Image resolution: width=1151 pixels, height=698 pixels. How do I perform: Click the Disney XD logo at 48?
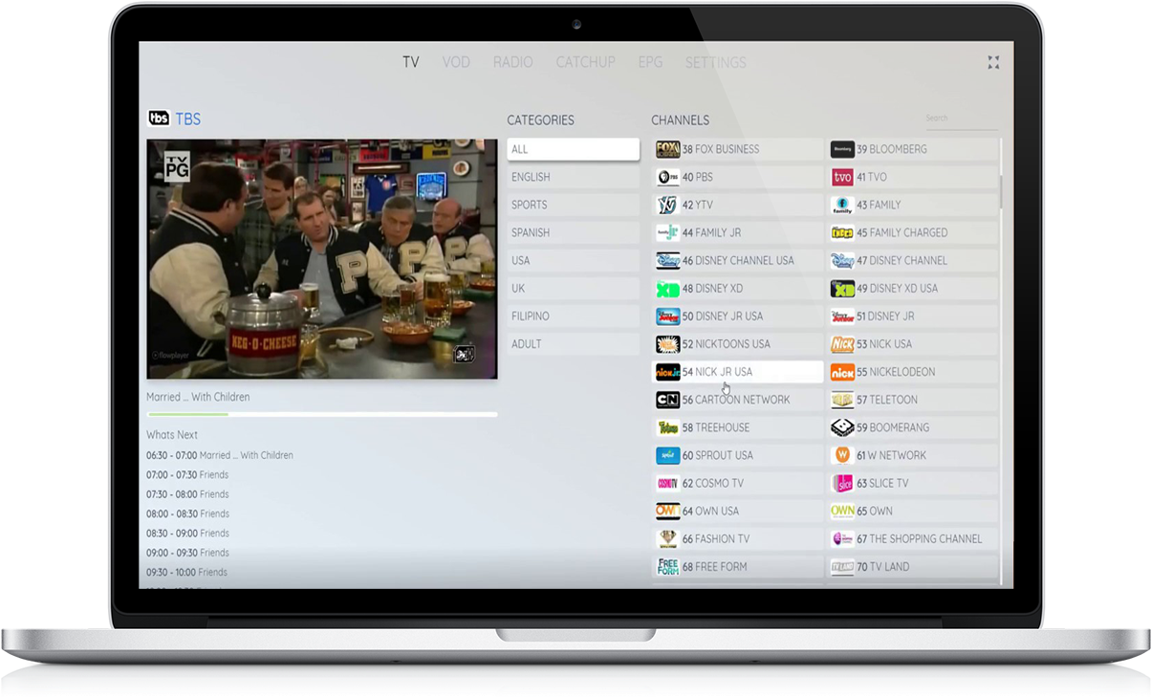click(x=667, y=288)
